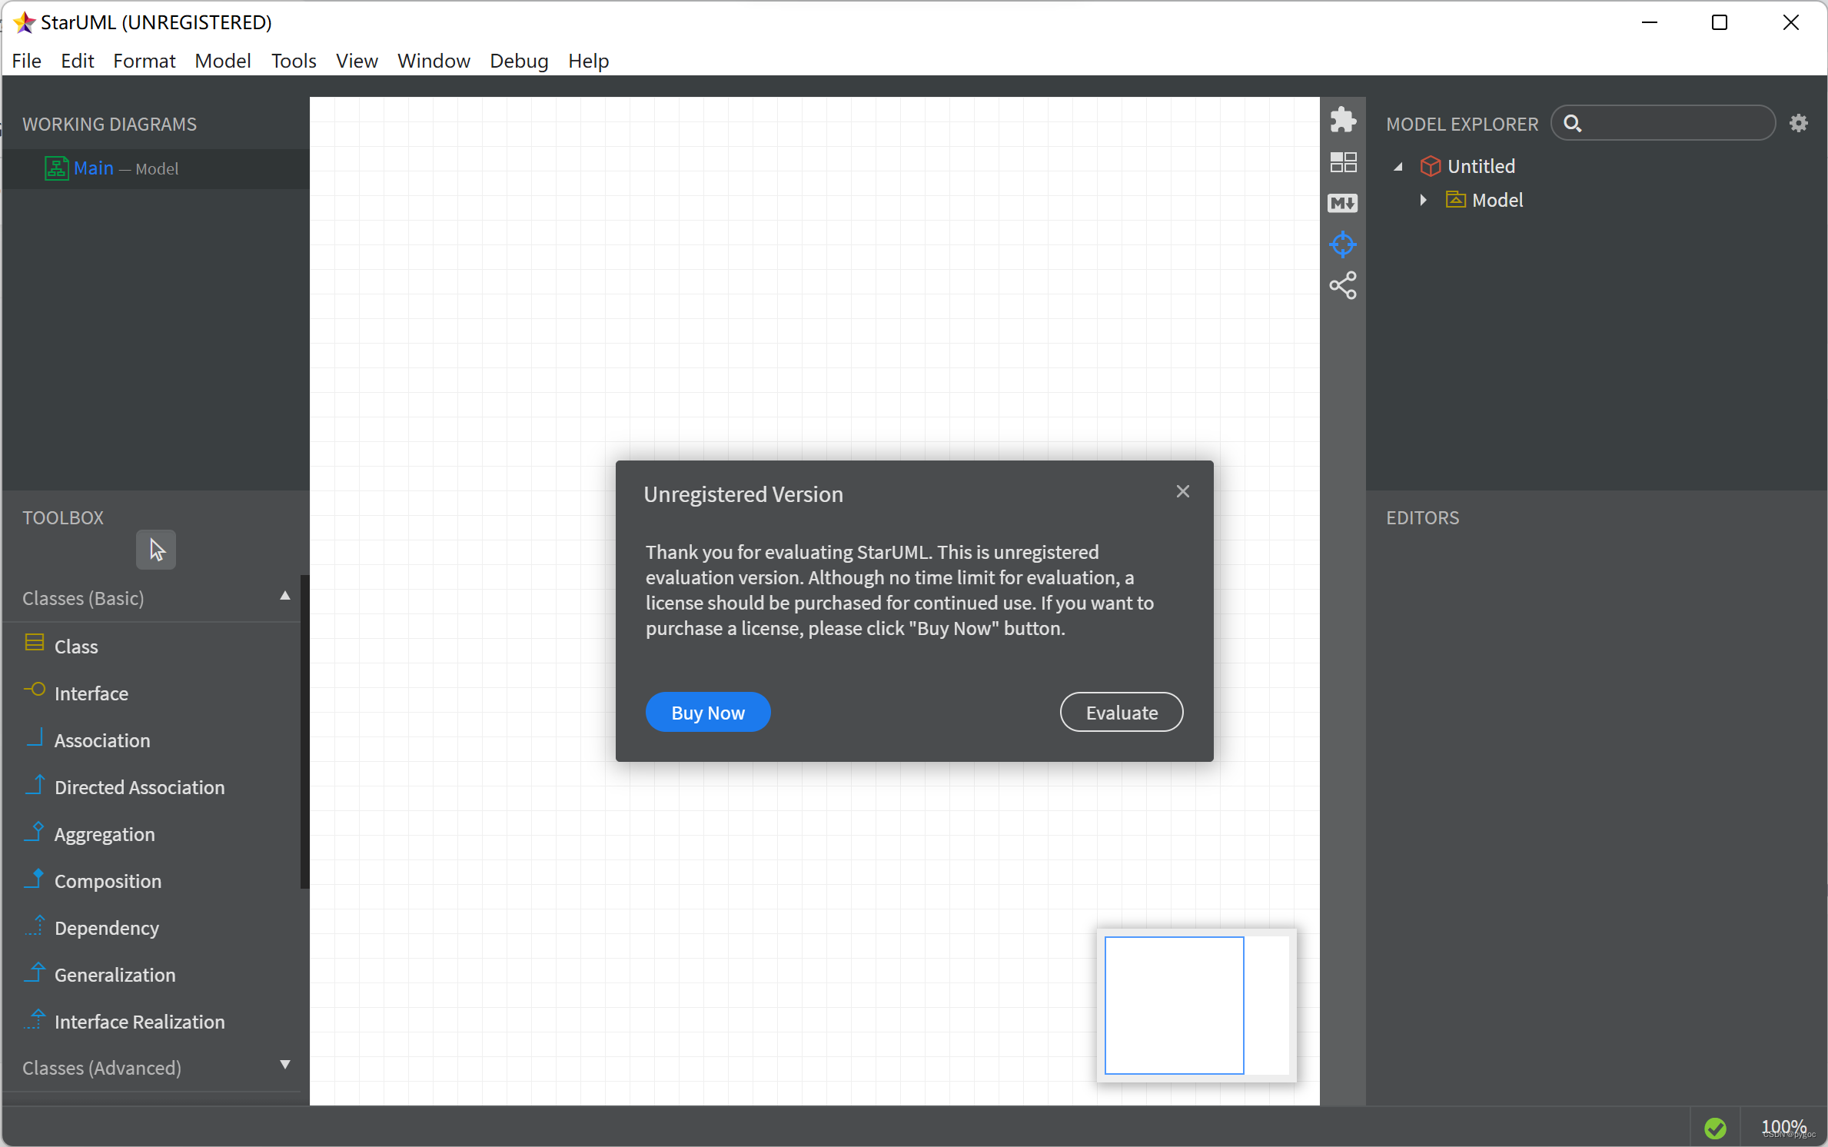The width and height of the screenshot is (1828, 1147).
Task: Click the Model folder icon
Action: 1455,200
